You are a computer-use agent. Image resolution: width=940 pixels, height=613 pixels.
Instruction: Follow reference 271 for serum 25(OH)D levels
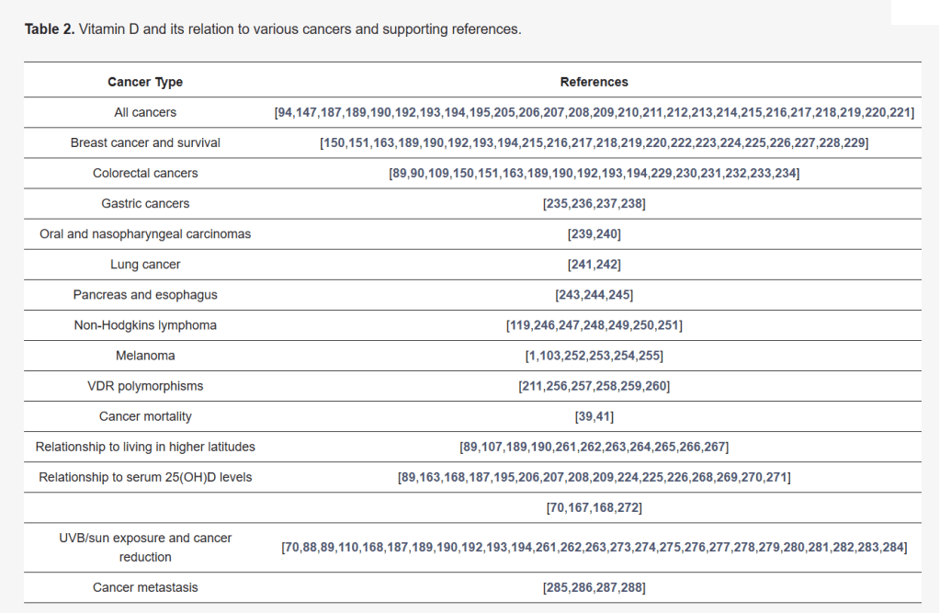click(x=776, y=477)
